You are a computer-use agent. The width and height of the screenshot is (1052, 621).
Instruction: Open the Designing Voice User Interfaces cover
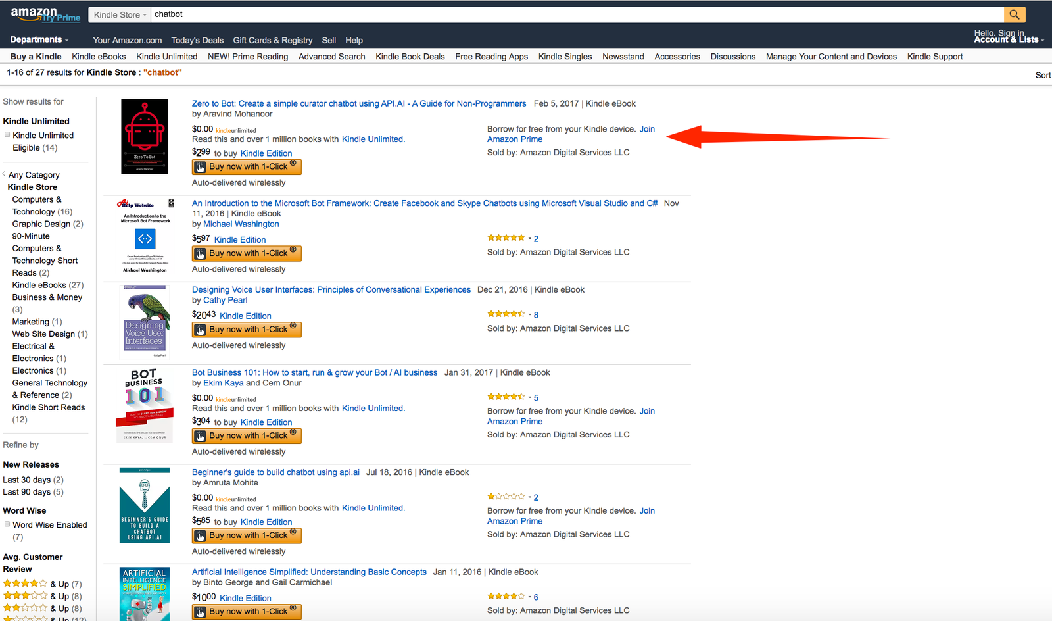pos(145,322)
